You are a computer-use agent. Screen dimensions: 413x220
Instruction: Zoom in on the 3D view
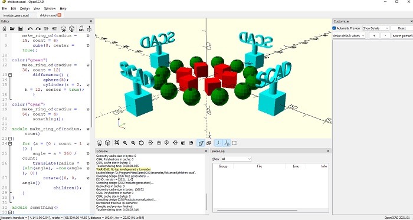coord(125,143)
